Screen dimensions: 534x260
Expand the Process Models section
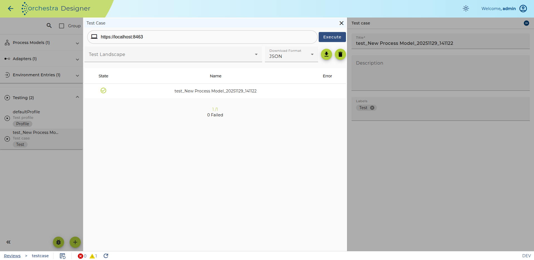[42, 43]
